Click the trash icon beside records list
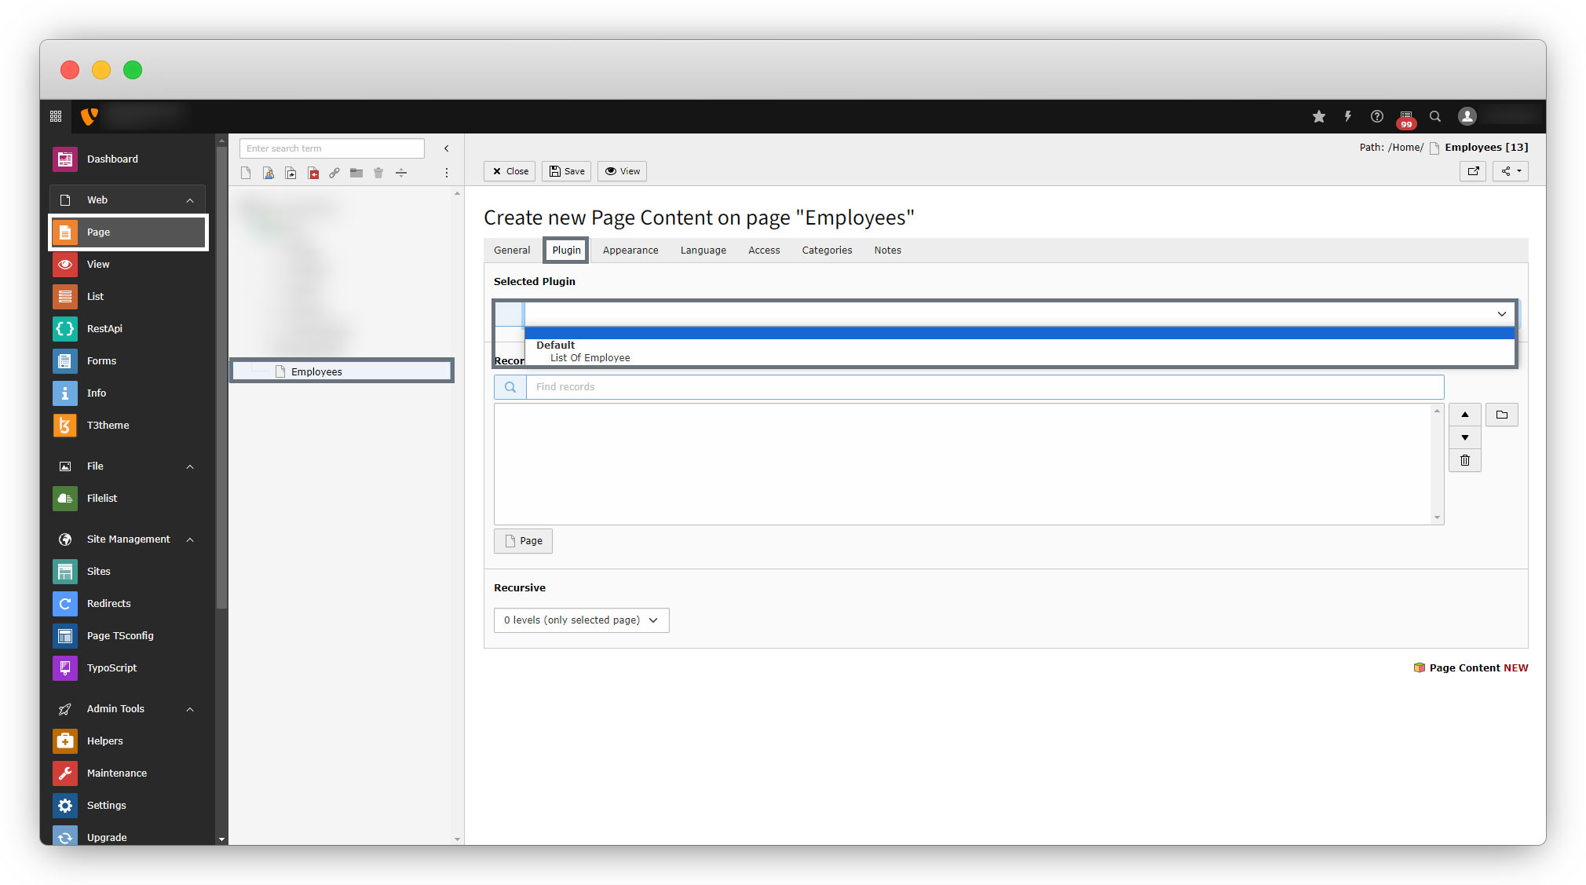This screenshot has height=885, width=1586. pos(1465,461)
